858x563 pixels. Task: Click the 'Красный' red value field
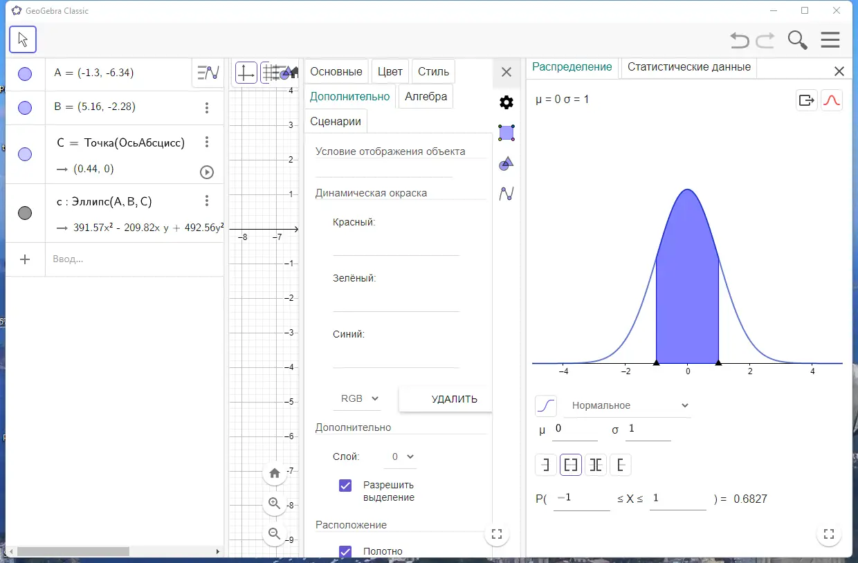[x=396, y=245]
